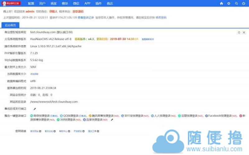The image size is (249, 155).
Task: Open the 插件 menu in the top bar
Action: [98, 3]
